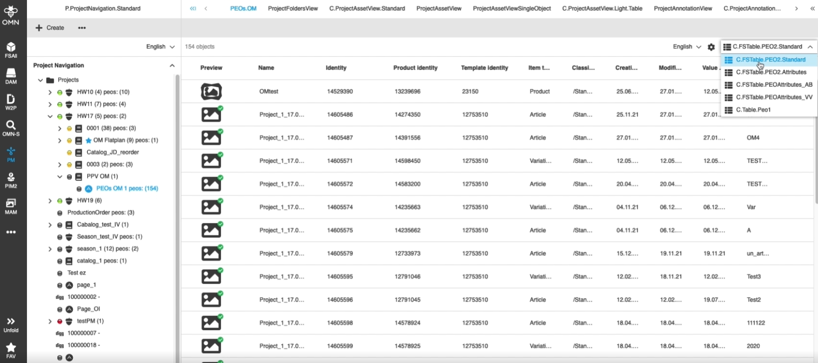The height and width of the screenshot is (363, 818).
Task: Click the table settings gear icon
Action: 711,47
